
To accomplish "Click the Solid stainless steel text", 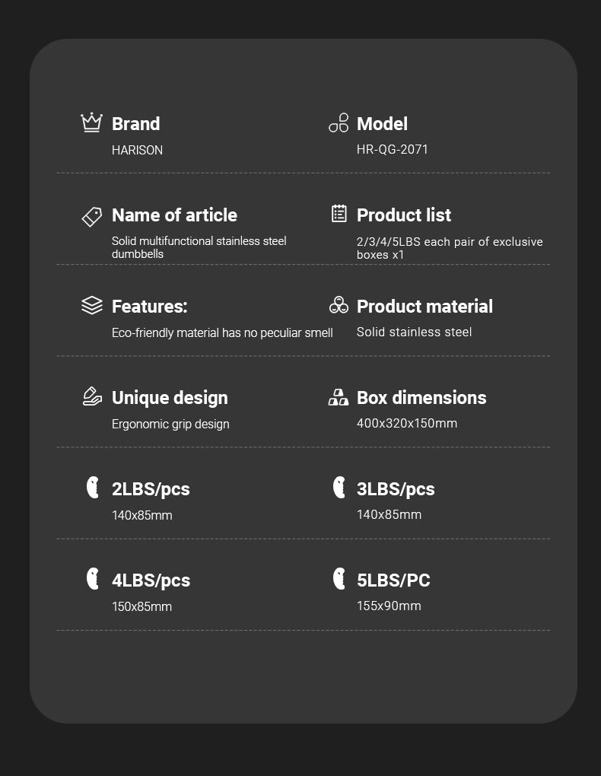I will tap(414, 332).
